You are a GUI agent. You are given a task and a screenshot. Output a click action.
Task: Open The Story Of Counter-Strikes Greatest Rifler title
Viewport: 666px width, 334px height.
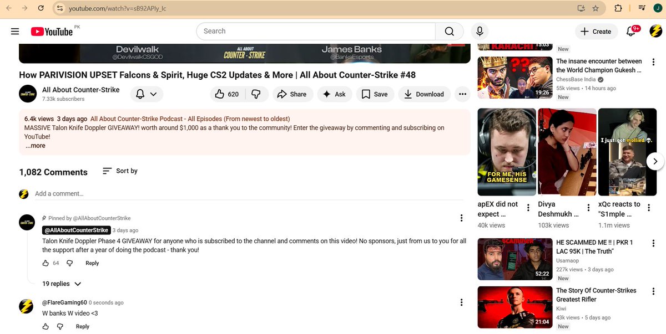[x=596, y=295]
